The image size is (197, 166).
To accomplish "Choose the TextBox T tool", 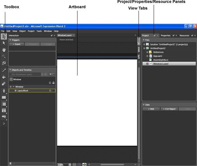I will coord(4,110).
